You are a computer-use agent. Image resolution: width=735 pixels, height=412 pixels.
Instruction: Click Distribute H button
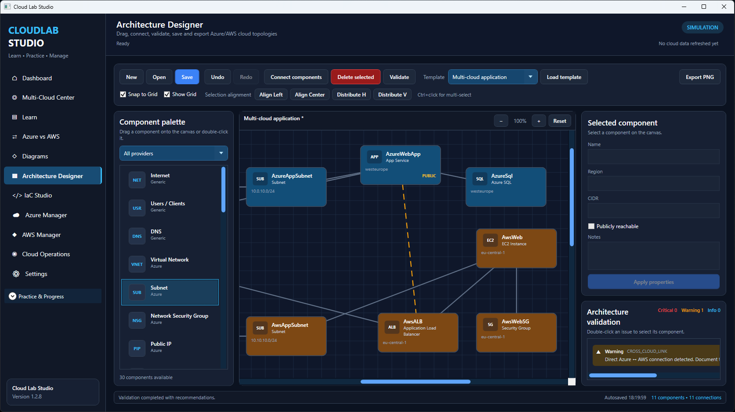click(351, 94)
